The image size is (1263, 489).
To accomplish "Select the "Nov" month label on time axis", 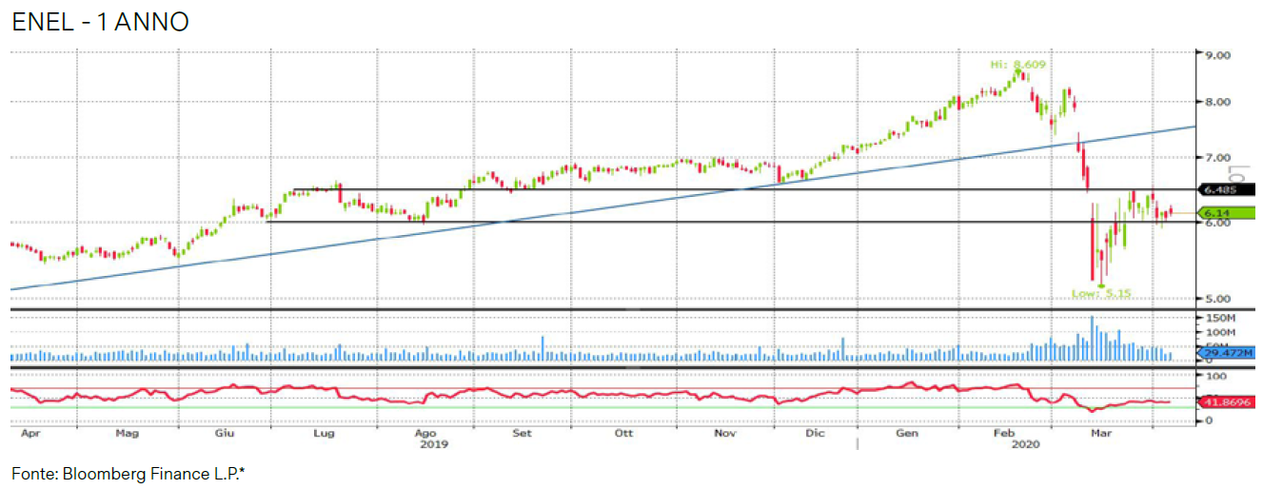I will tap(725, 434).
